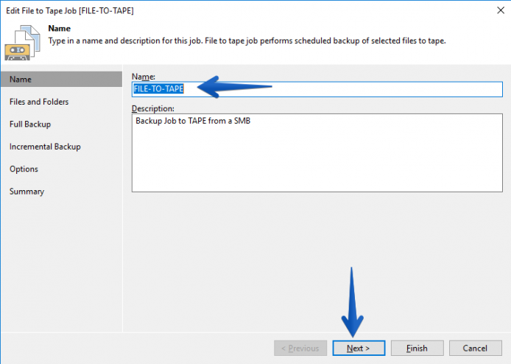Open the Options step
This screenshot has width=511, height=364.
coord(24,169)
